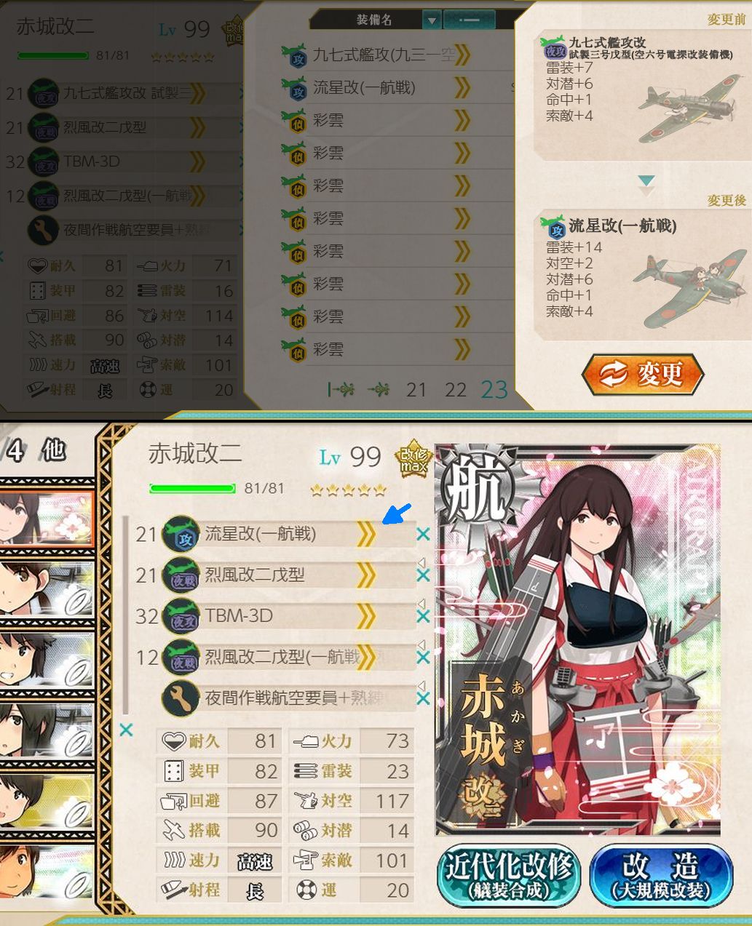This screenshot has width=752, height=926.
Task: Open the equipment filter dropdown arrow
Action: tap(432, 20)
